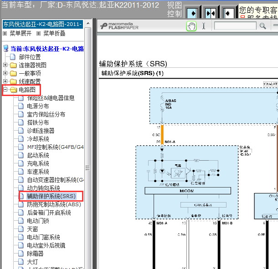Click the sidebar scrollbar up arrow
The image size is (278, 269).
tap(88, 23)
